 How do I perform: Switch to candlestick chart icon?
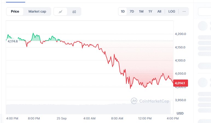coord(74,11)
